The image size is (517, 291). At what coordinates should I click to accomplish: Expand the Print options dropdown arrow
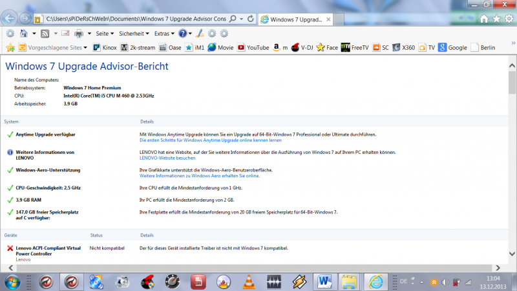(x=89, y=34)
